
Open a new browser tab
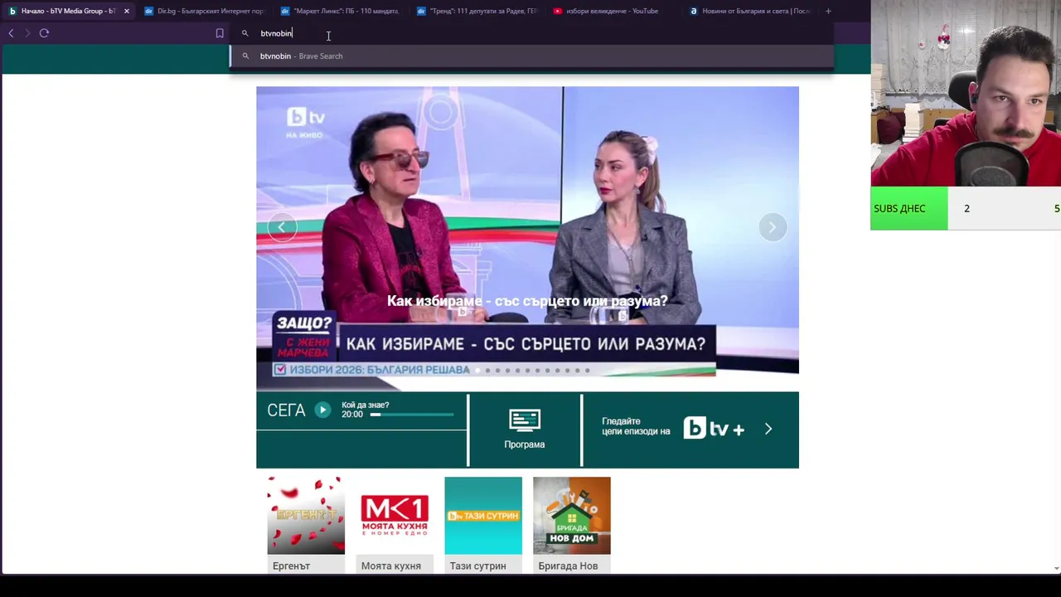828,11
